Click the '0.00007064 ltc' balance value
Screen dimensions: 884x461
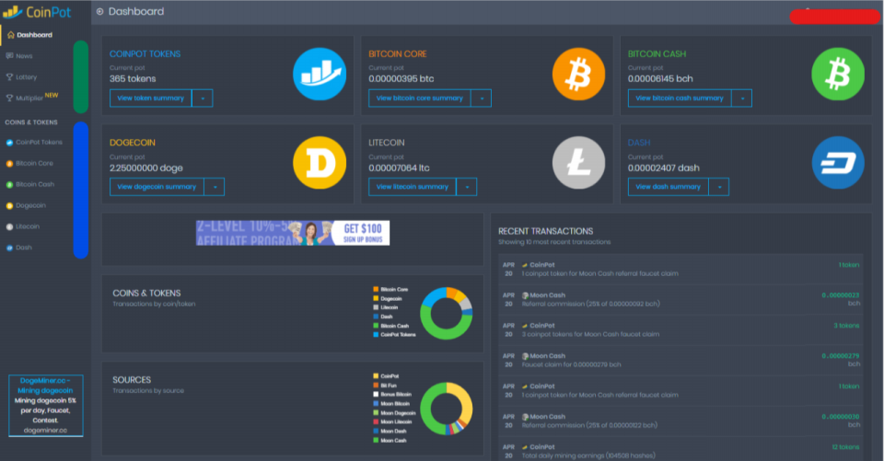[x=399, y=168]
